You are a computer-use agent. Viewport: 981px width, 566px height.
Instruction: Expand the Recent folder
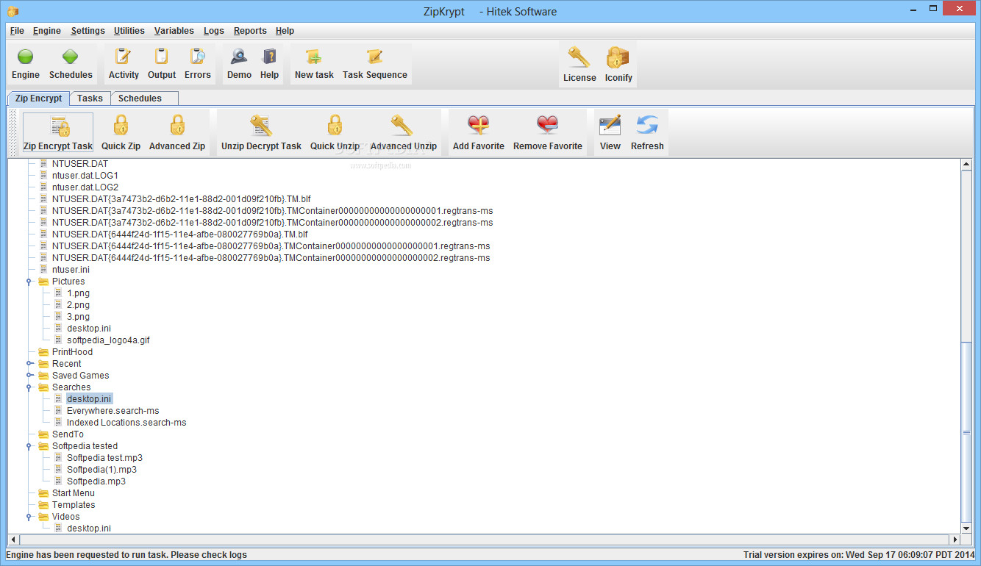tap(29, 364)
